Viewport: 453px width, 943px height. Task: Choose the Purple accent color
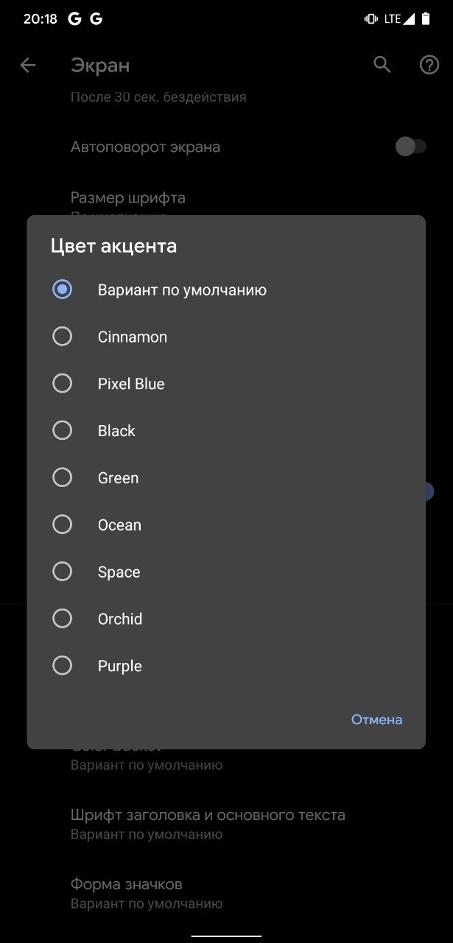coord(226,666)
